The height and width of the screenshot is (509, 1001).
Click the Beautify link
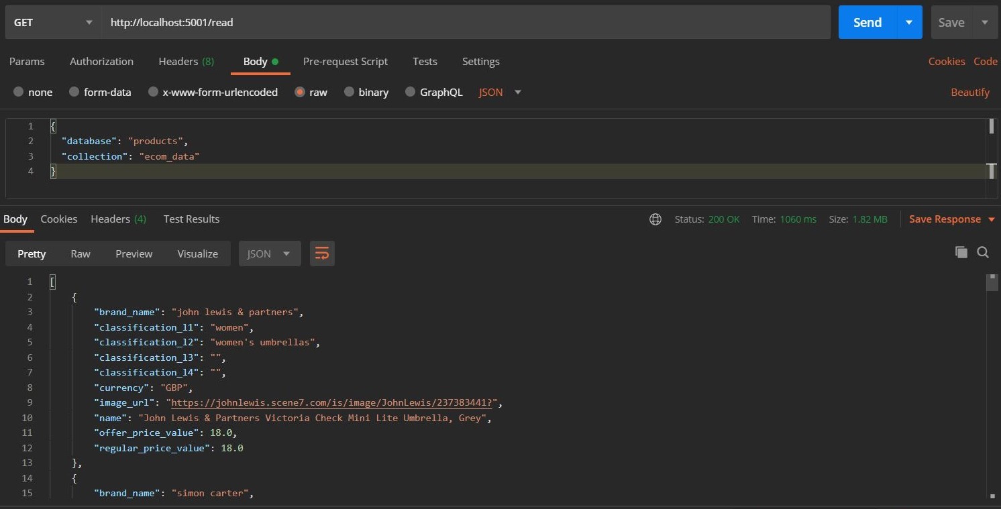[970, 92]
